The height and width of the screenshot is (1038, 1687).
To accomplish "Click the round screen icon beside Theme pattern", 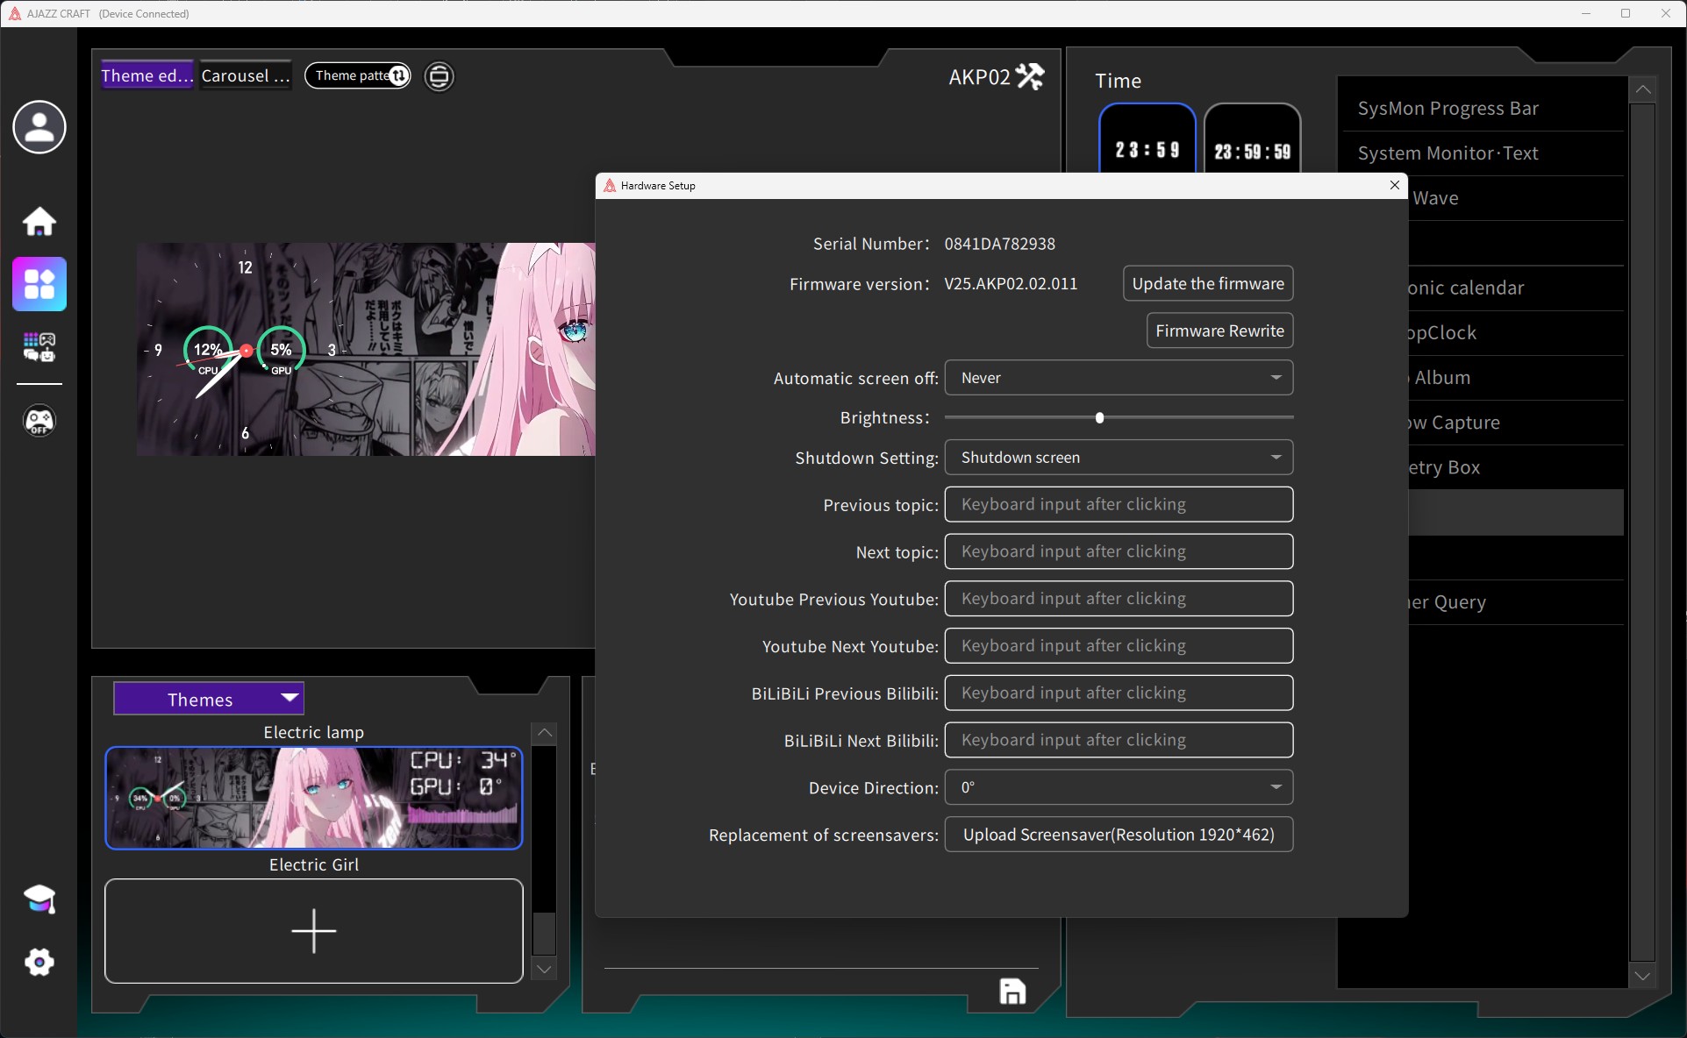I will 440,76.
